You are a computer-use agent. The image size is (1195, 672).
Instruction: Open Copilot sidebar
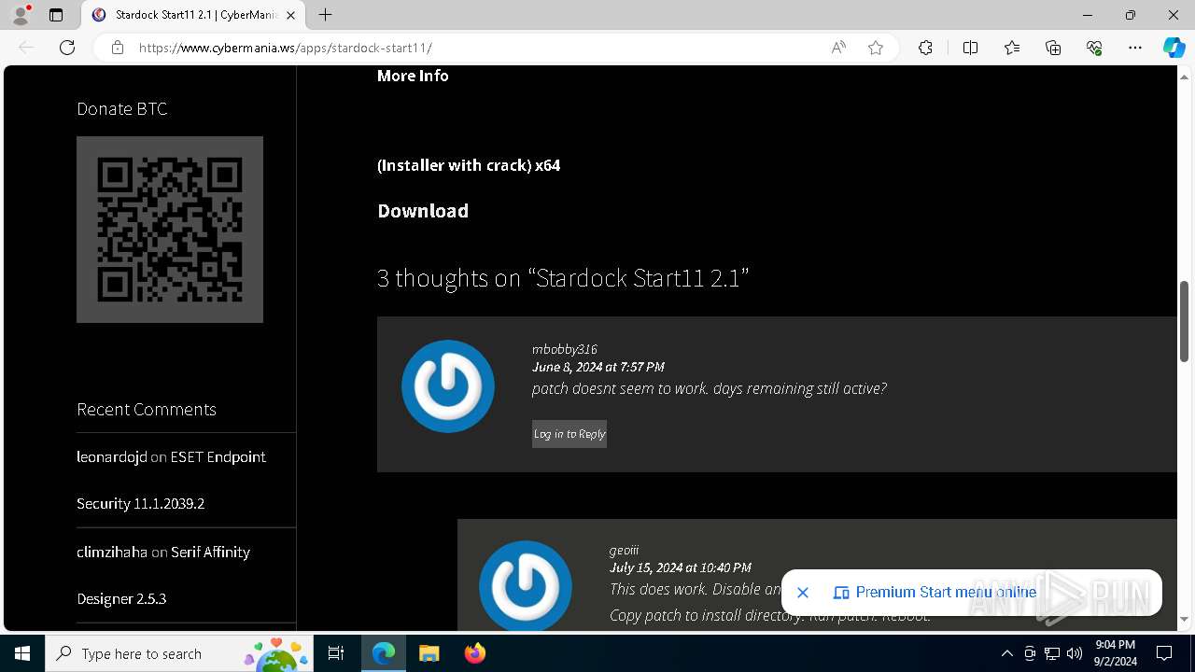(x=1174, y=48)
